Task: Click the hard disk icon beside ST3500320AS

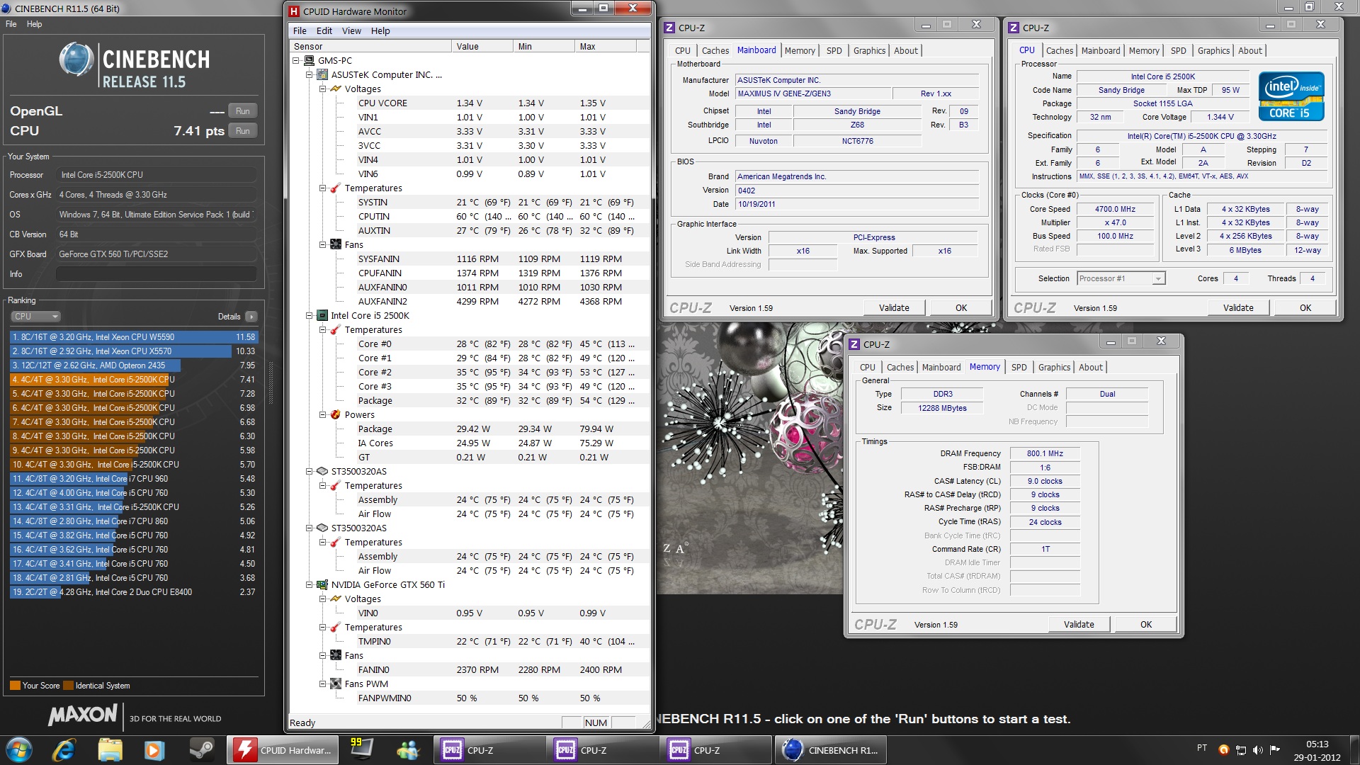Action: [322, 471]
